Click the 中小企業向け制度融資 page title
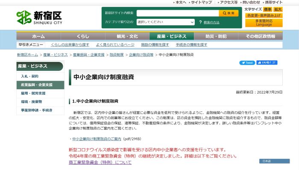299x170 pixels. (104, 77)
